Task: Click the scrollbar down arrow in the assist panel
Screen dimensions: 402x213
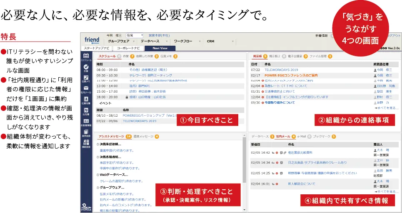Action: pyautogui.click(x=245, y=210)
